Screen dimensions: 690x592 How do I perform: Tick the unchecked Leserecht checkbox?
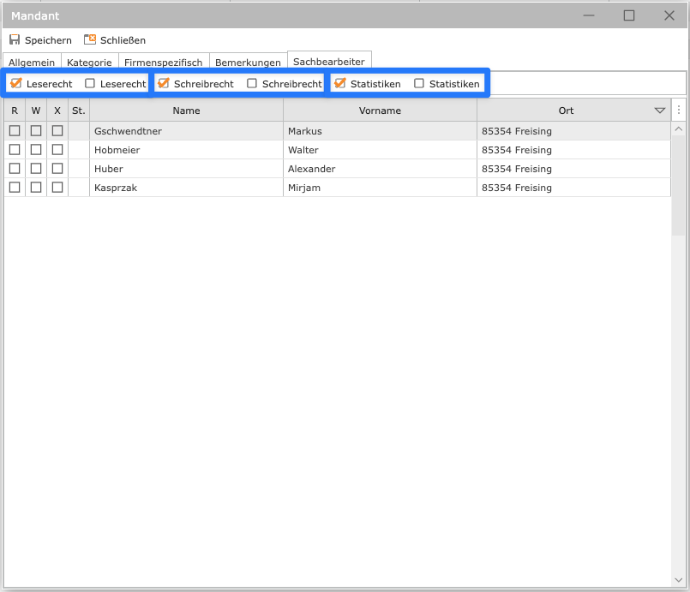(x=90, y=84)
